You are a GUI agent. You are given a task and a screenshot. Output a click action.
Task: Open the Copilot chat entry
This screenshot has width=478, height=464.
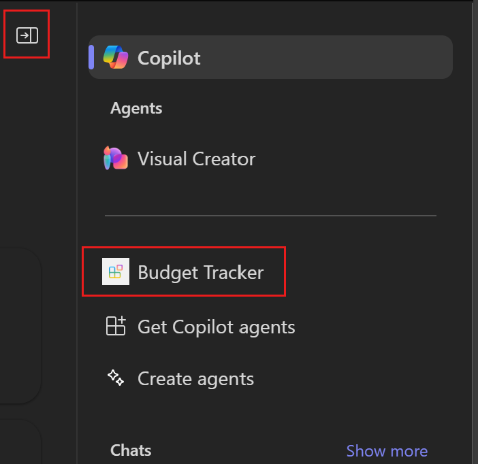[x=270, y=57]
